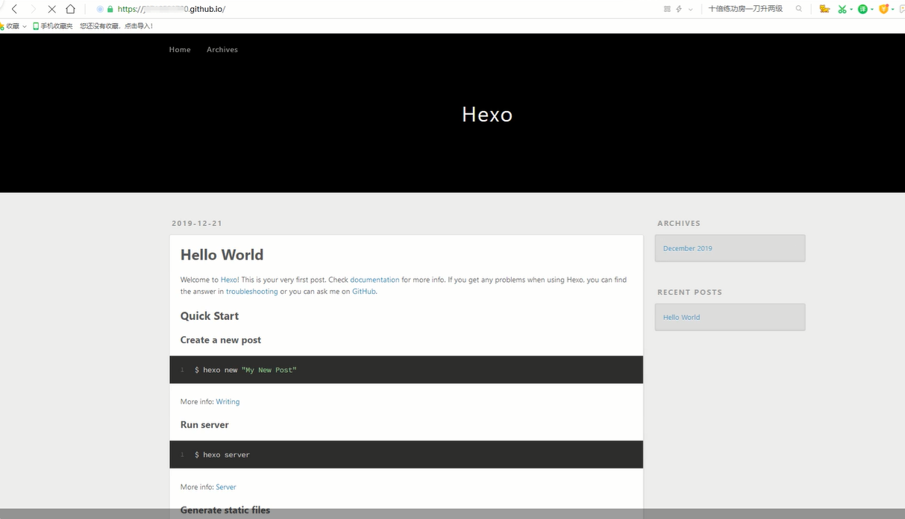This screenshot has width=905, height=519.
Task: Click the green translate extension icon
Action: 862,9
